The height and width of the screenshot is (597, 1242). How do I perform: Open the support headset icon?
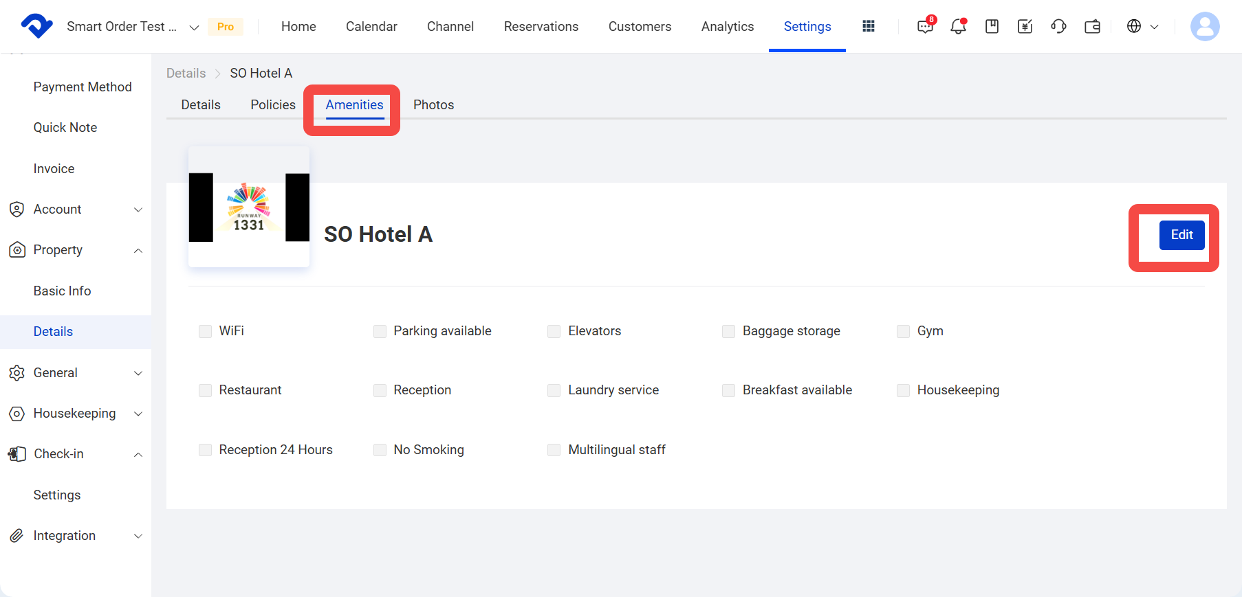[1058, 26]
